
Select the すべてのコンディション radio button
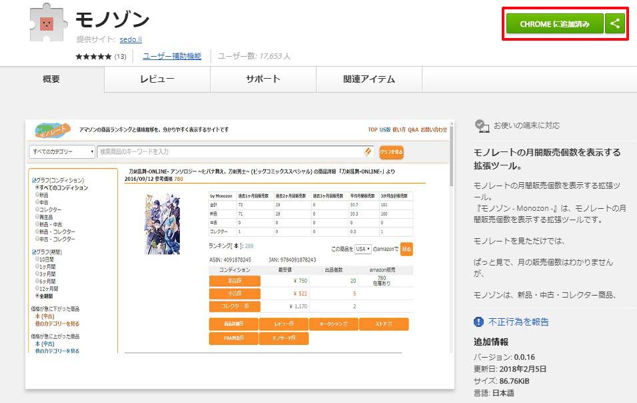(x=37, y=187)
